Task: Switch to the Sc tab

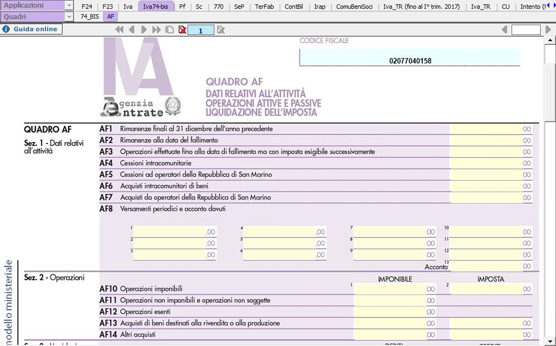Action: [199, 7]
